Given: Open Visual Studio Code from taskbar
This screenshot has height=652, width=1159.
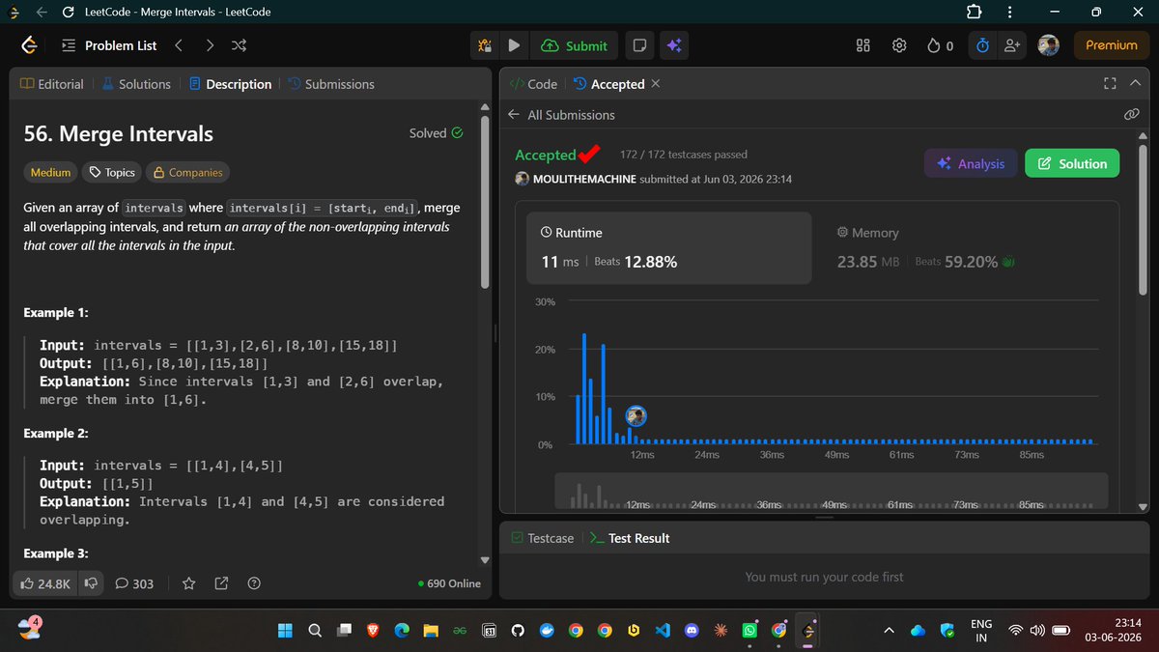Looking at the screenshot, I should point(662,631).
